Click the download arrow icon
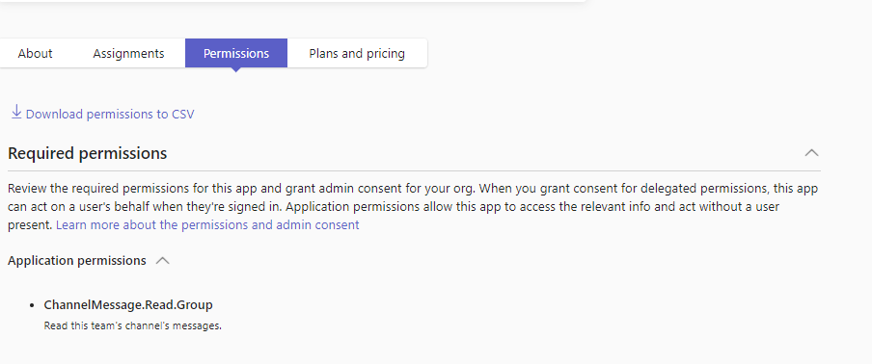The image size is (872, 364). click(x=16, y=112)
